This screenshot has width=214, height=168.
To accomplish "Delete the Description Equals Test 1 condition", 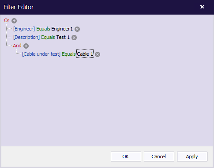I will (x=74, y=38).
